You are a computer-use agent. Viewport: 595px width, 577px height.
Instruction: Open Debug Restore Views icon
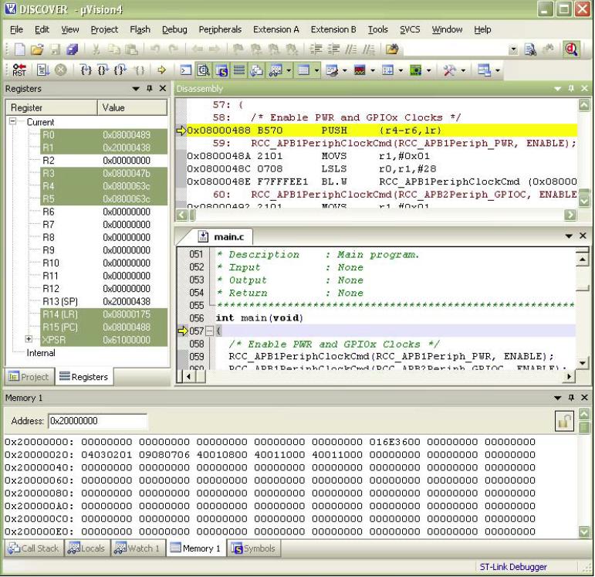484,70
